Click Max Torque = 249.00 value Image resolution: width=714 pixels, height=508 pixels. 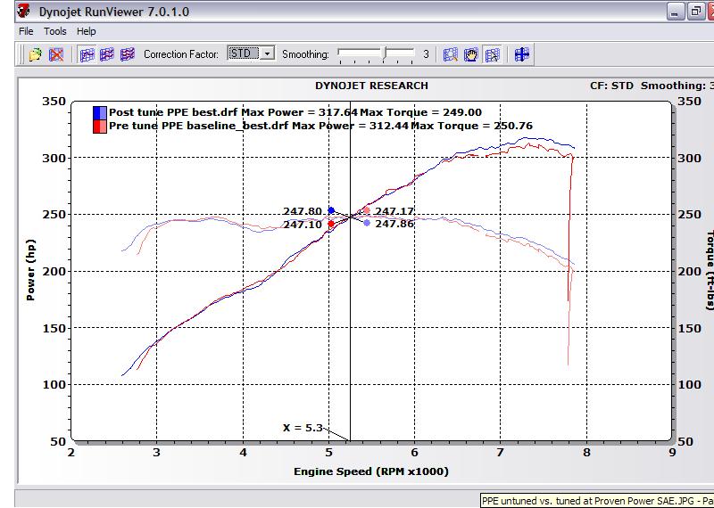pos(421,112)
